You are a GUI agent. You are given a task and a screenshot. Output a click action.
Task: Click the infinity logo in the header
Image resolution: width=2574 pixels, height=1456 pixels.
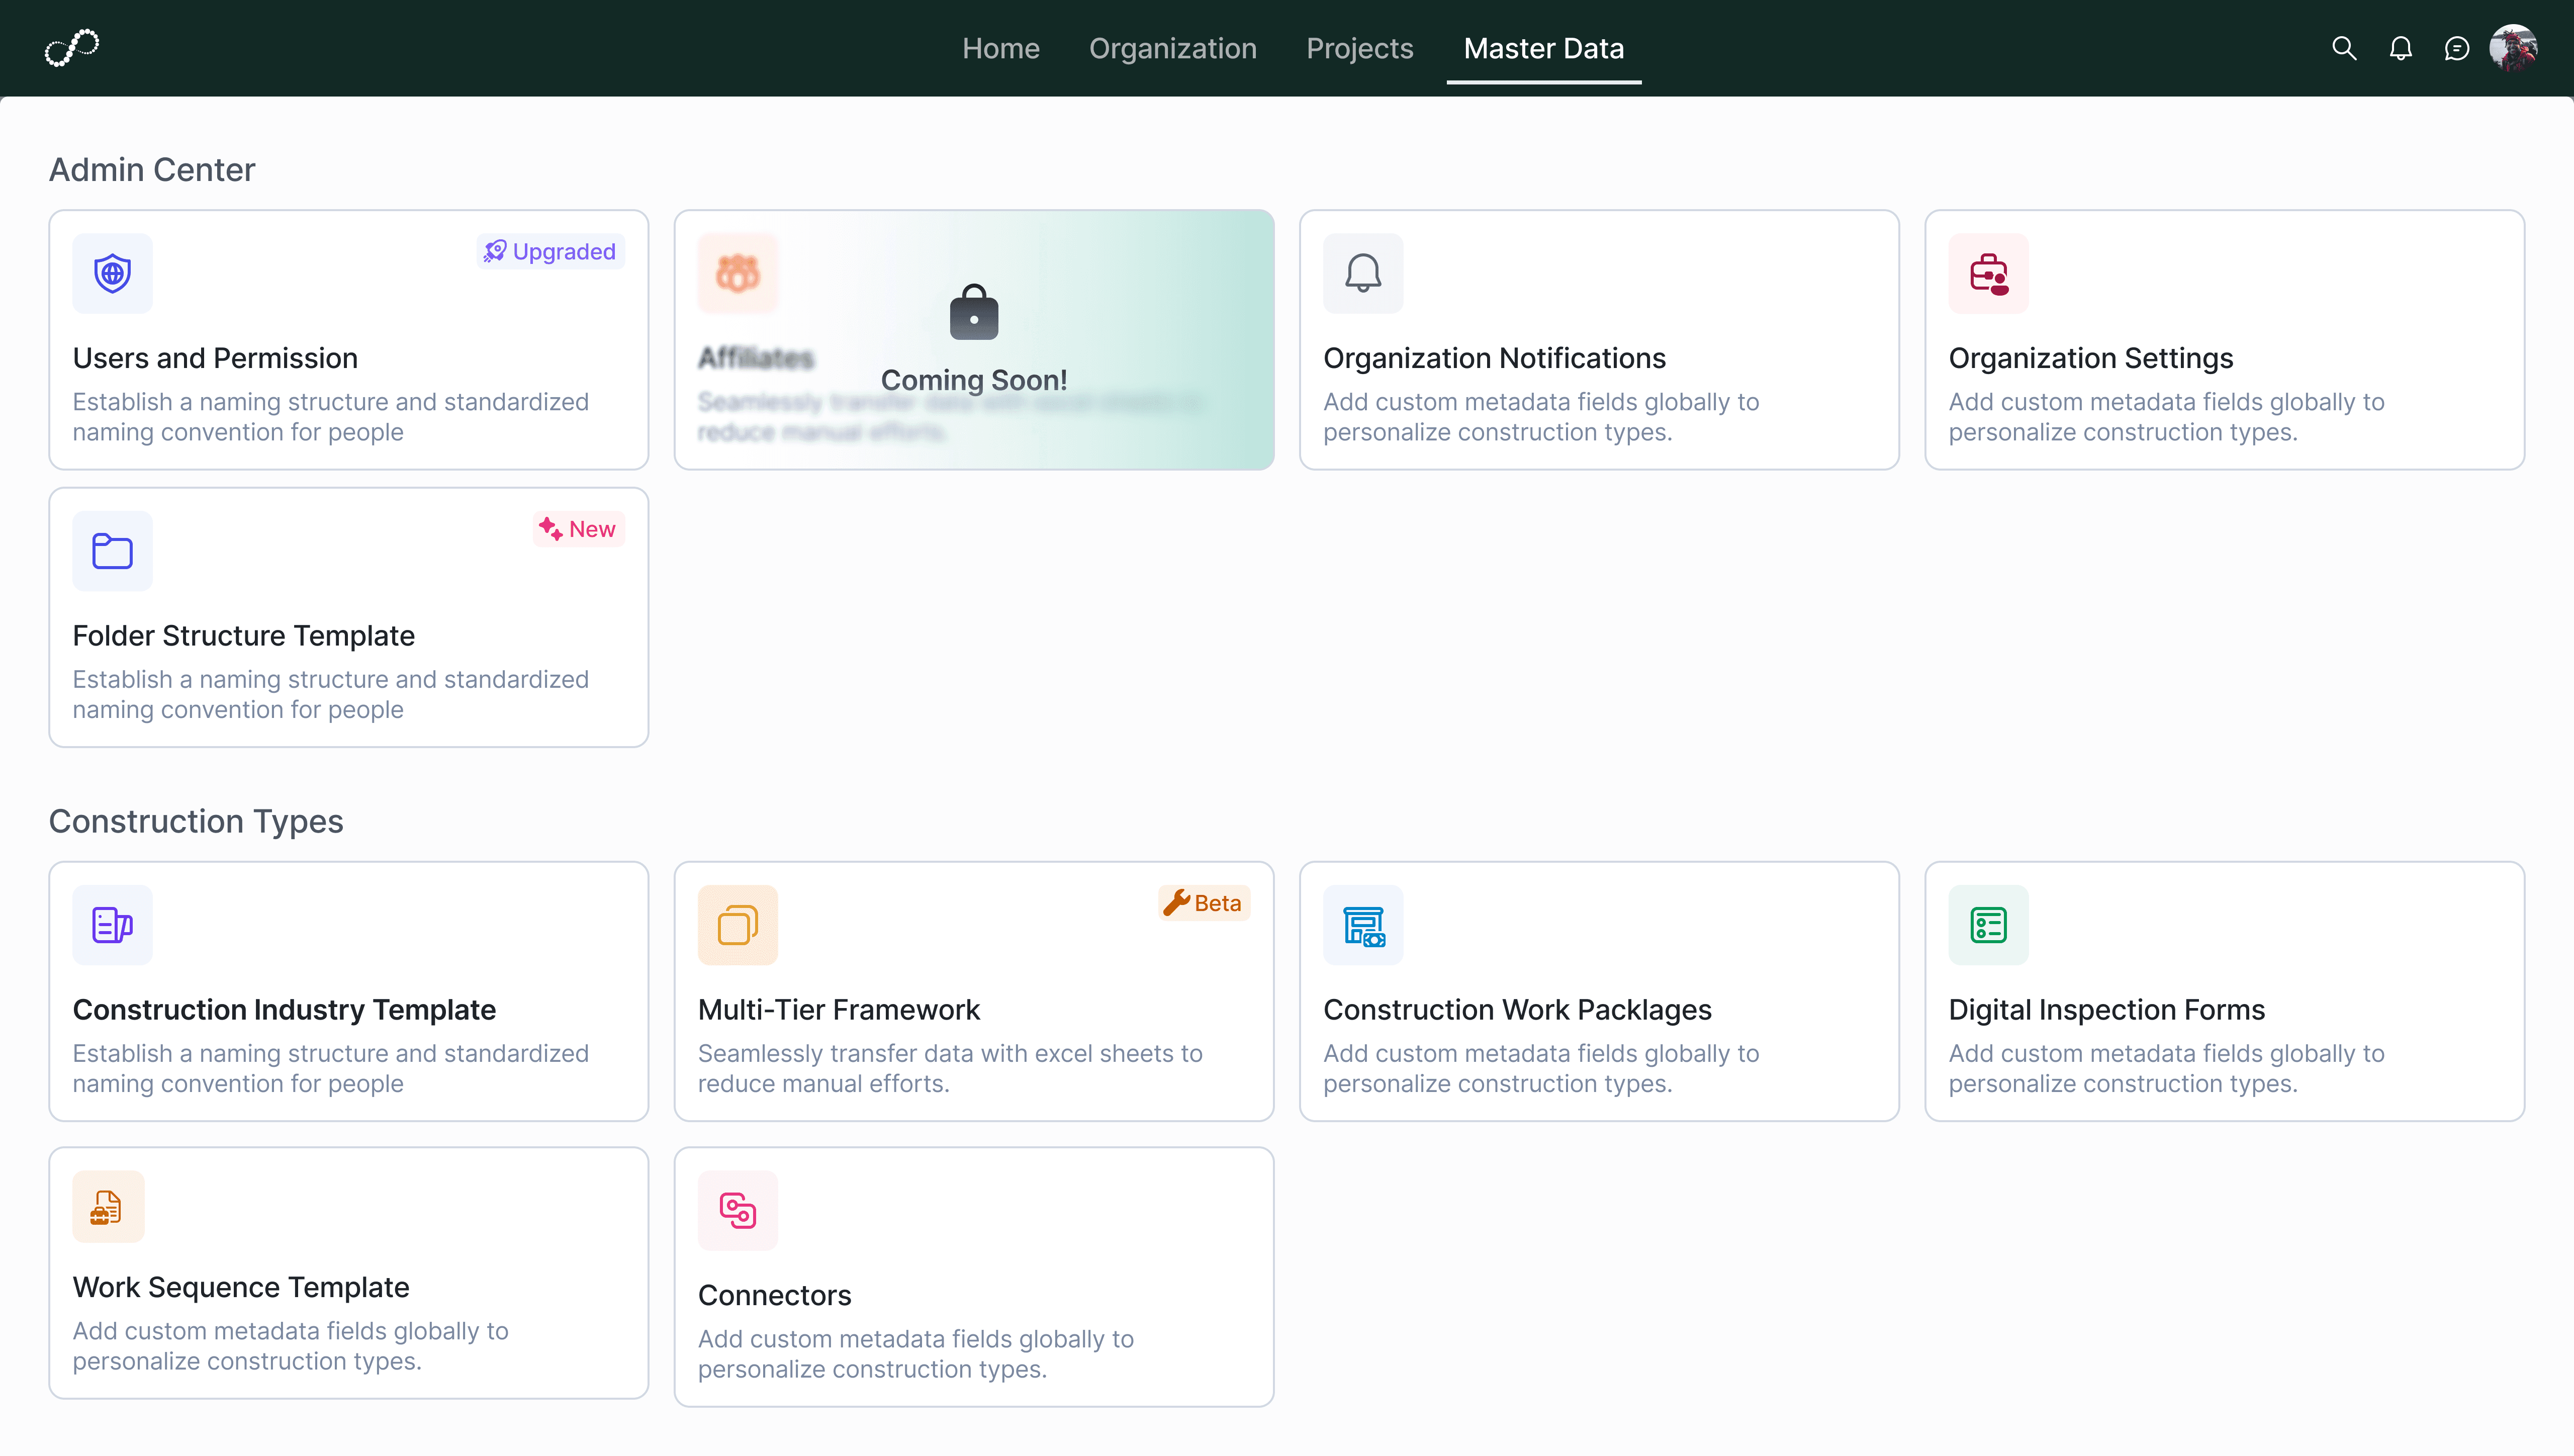(x=72, y=48)
